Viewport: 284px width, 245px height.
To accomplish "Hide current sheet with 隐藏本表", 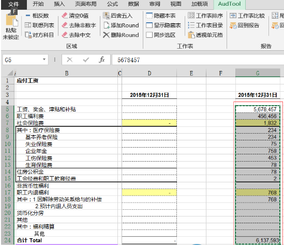I will [x=161, y=16].
